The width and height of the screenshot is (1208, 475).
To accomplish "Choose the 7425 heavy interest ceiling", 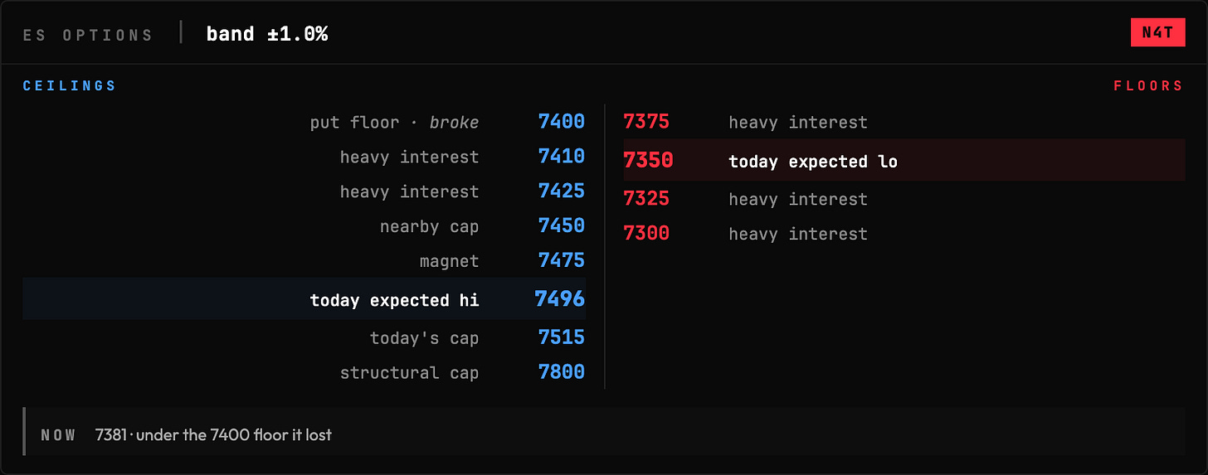I will coord(304,191).
